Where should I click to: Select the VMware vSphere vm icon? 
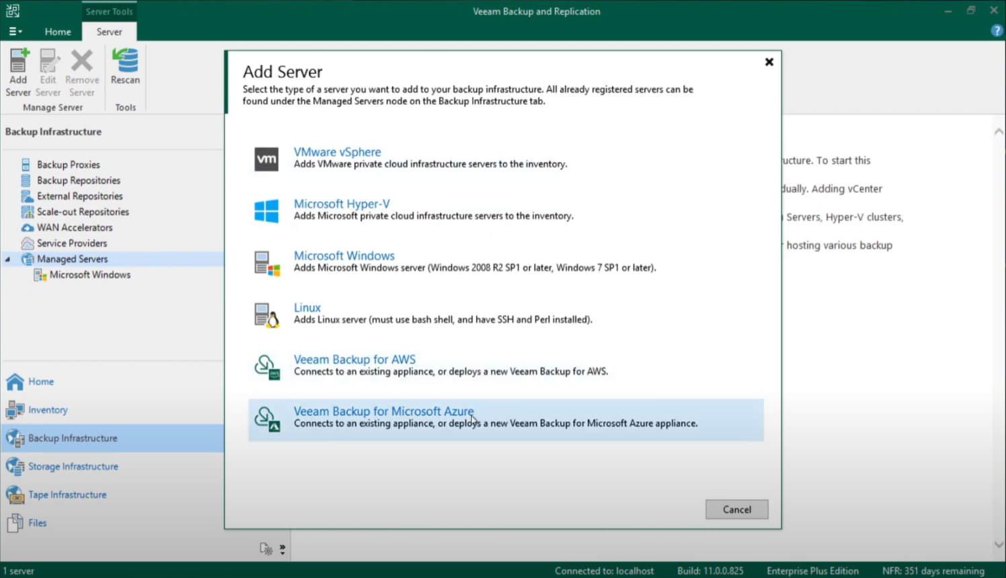tap(266, 159)
